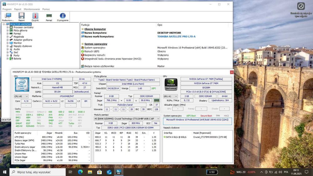Click the NVIDIA GeForce logo
This screenshot has height=176, width=313.
point(171,84)
